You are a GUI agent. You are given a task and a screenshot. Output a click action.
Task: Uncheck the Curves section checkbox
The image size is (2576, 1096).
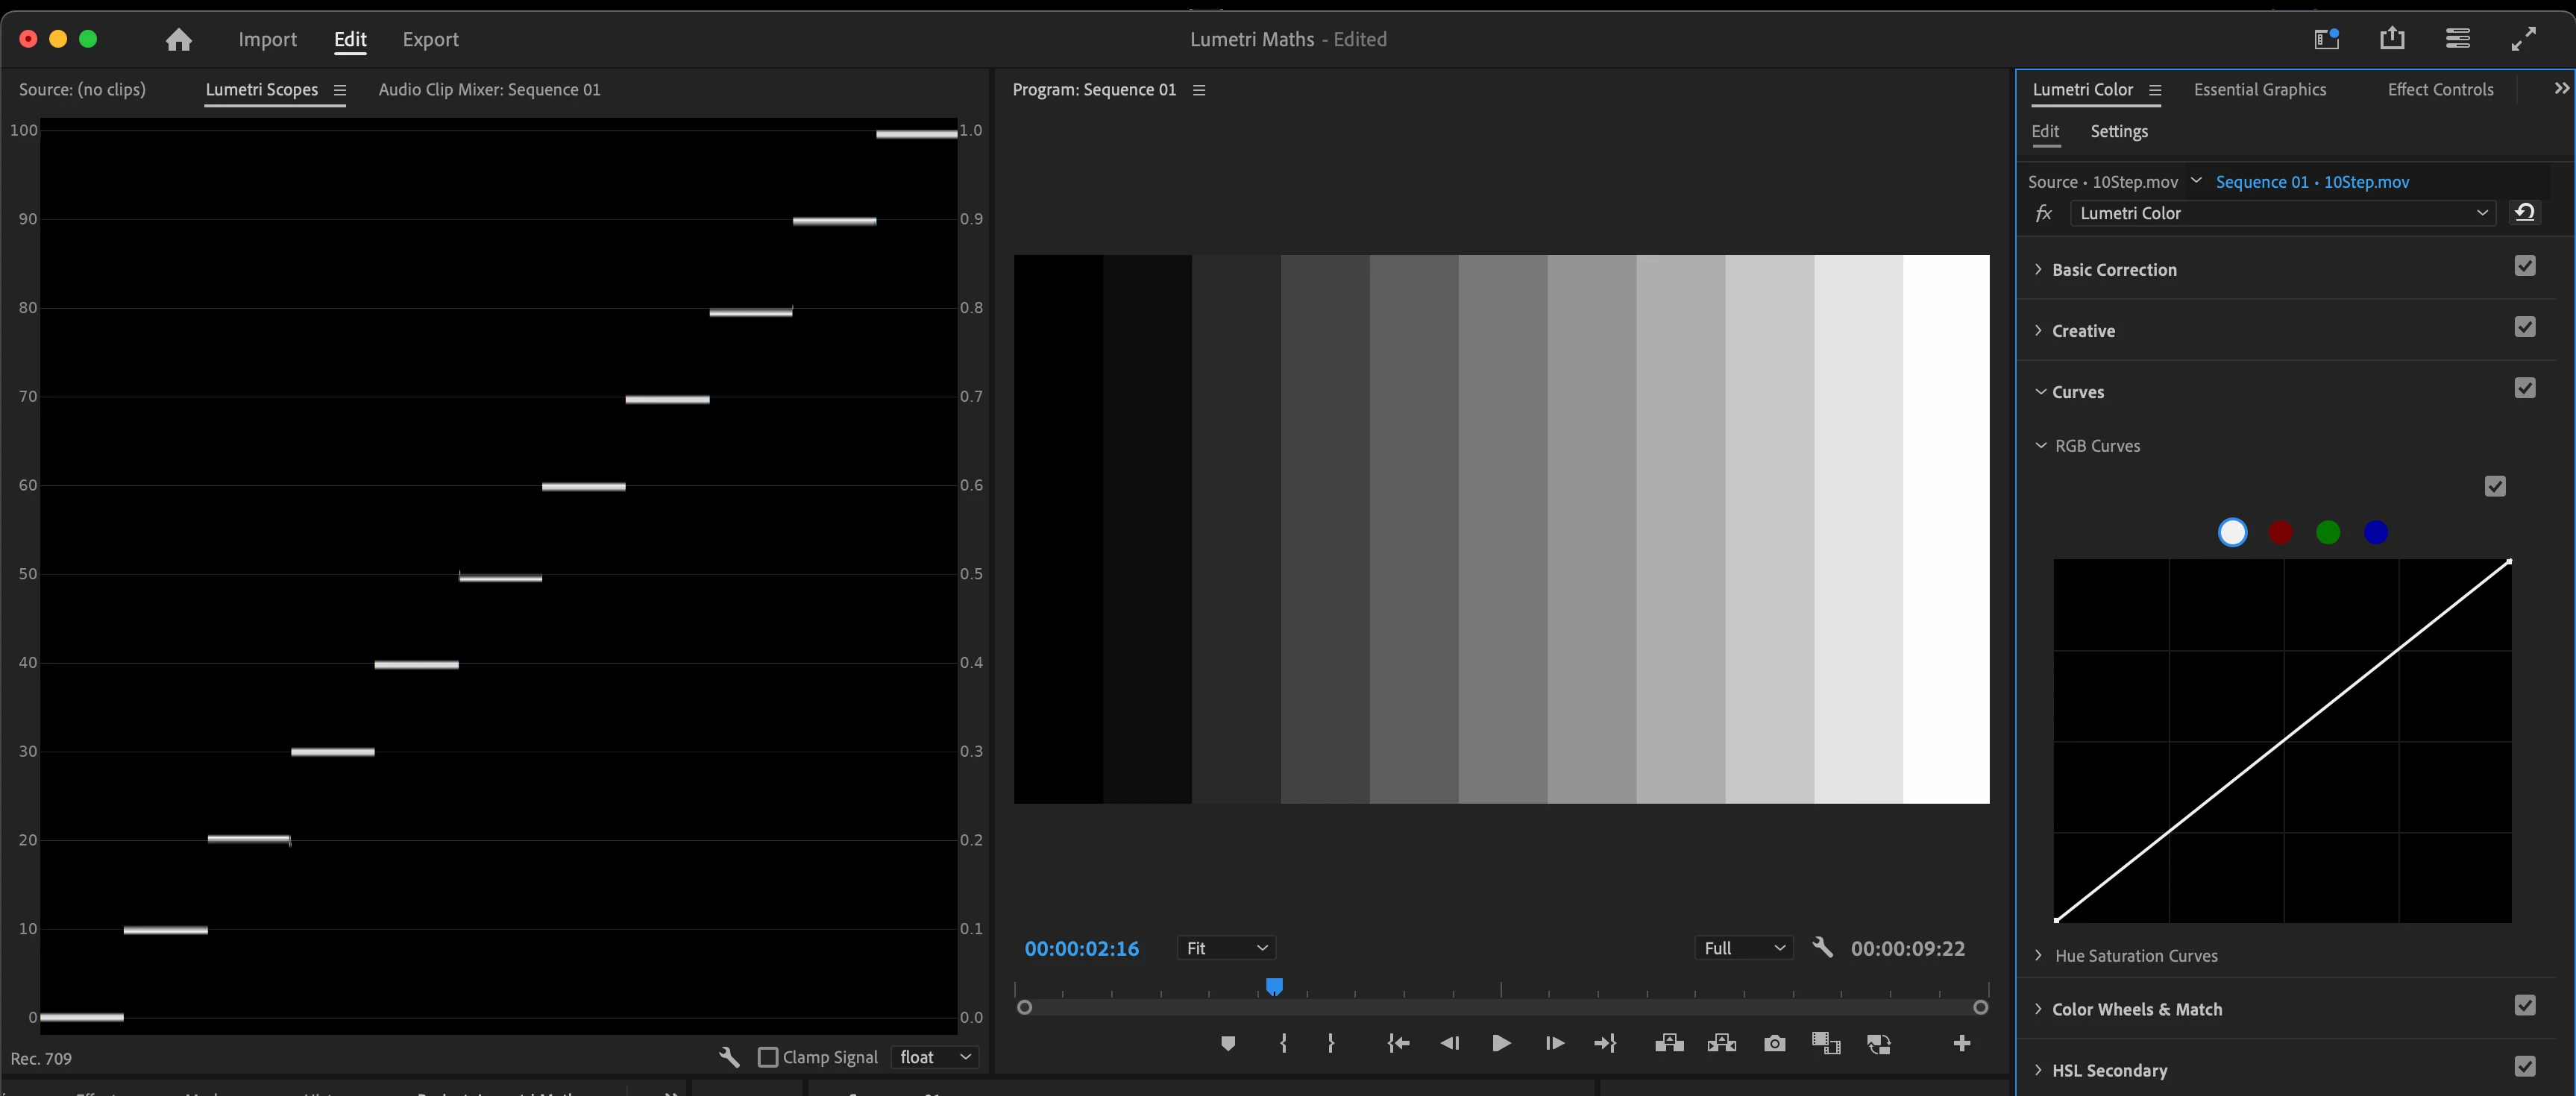coord(2524,388)
